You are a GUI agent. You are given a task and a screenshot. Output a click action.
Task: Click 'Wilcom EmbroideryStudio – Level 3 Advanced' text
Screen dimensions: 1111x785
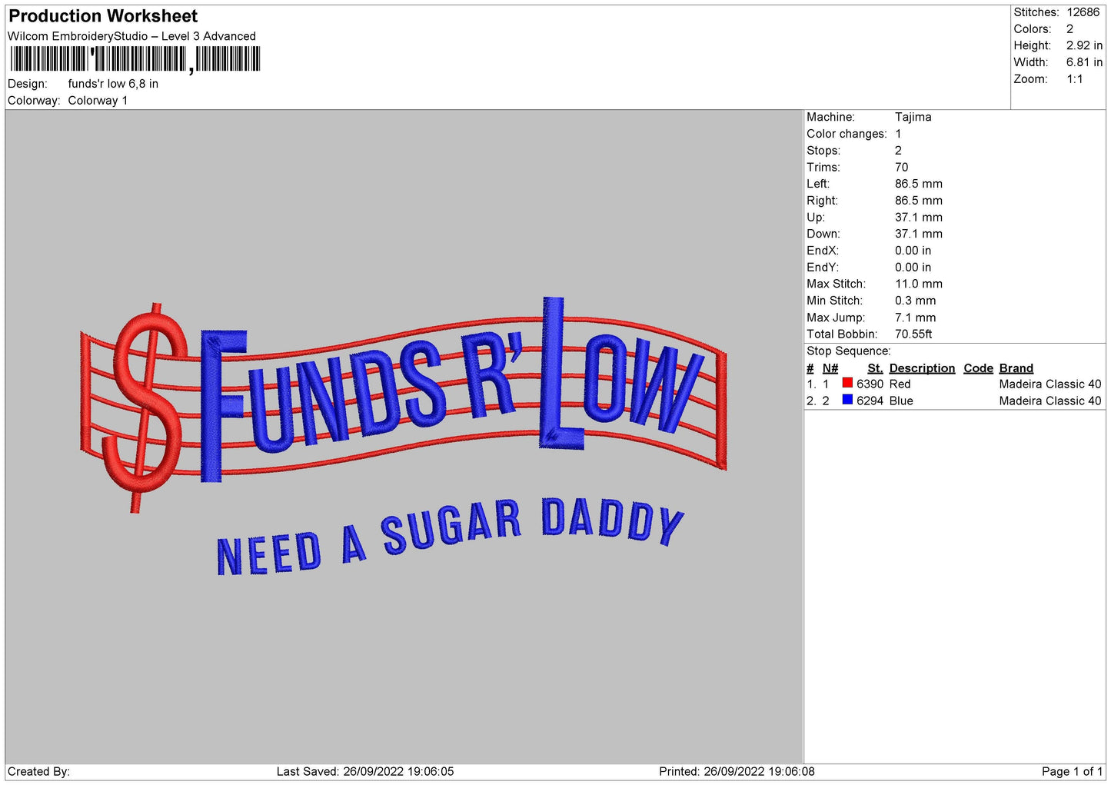coord(131,36)
